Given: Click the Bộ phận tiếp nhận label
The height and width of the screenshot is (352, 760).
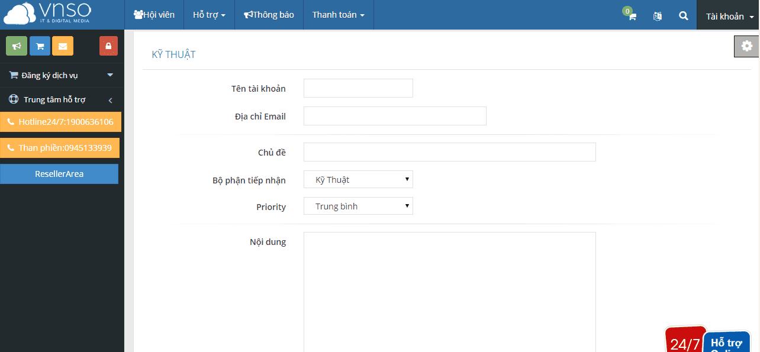Looking at the screenshot, I should (x=249, y=180).
